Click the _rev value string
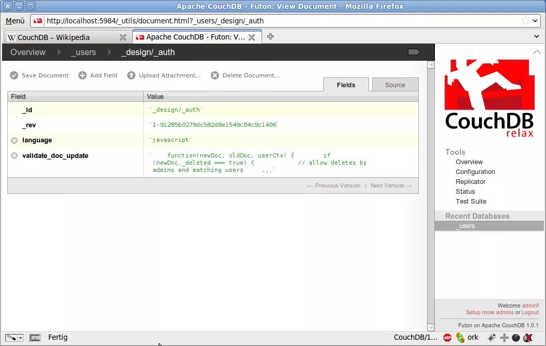Image resolution: width=546 pixels, height=346 pixels. coord(214,125)
